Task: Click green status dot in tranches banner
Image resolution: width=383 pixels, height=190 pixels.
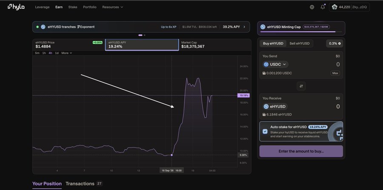Action: point(37,27)
